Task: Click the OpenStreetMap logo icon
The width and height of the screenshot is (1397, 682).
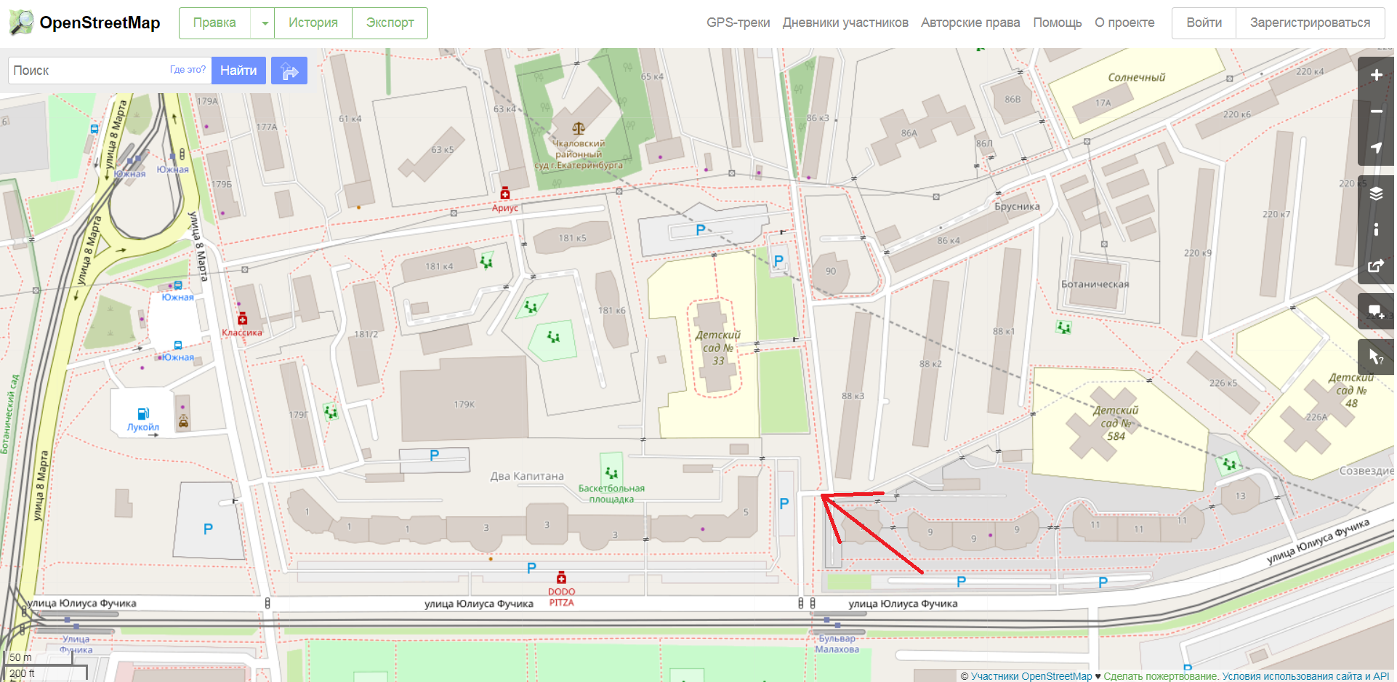Action: (x=21, y=23)
